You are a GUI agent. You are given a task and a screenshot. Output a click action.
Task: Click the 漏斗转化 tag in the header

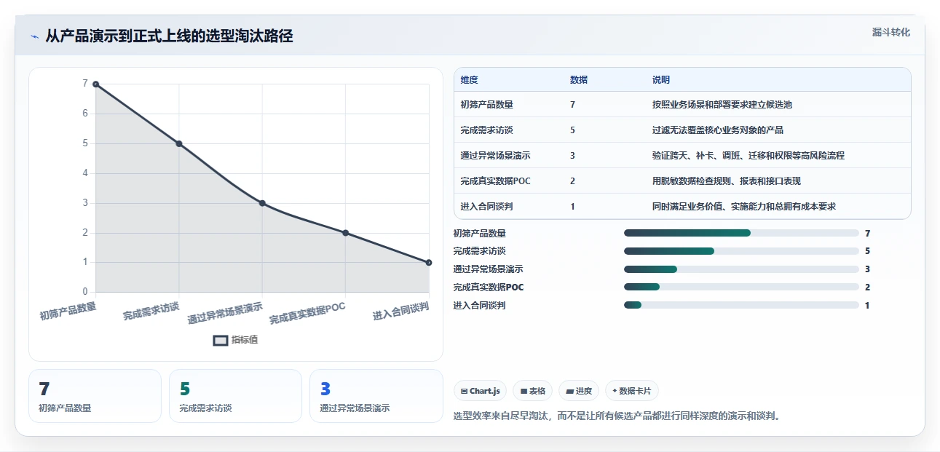tap(891, 32)
